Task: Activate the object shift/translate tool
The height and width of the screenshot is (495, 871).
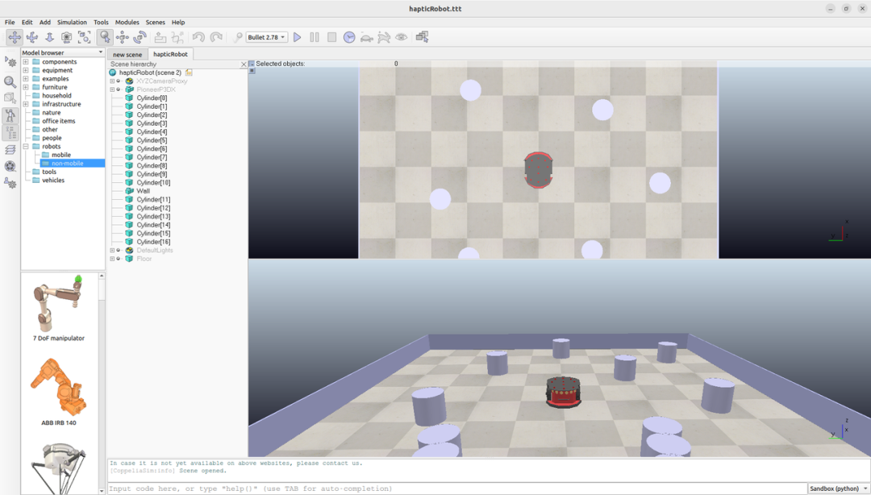Action: tap(123, 37)
